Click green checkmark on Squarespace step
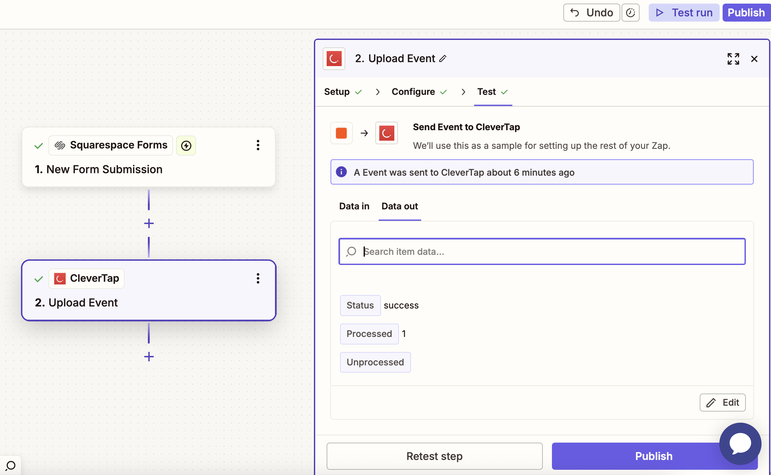The height and width of the screenshot is (475, 771). [39, 146]
